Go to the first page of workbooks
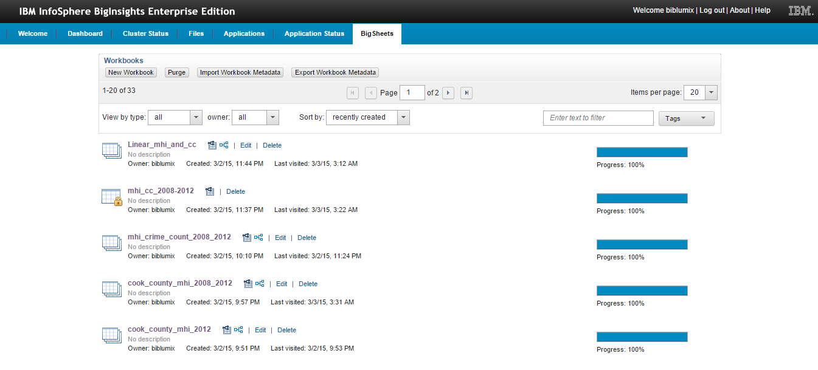This screenshot has width=818, height=370. tap(353, 93)
